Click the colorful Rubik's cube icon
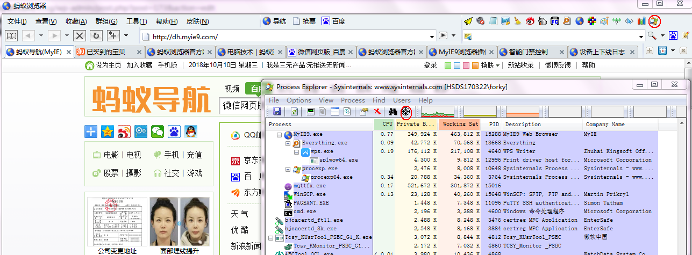 tap(592, 21)
